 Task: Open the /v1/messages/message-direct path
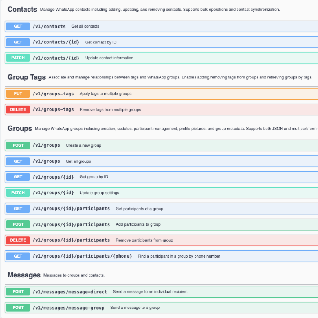(70, 292)
